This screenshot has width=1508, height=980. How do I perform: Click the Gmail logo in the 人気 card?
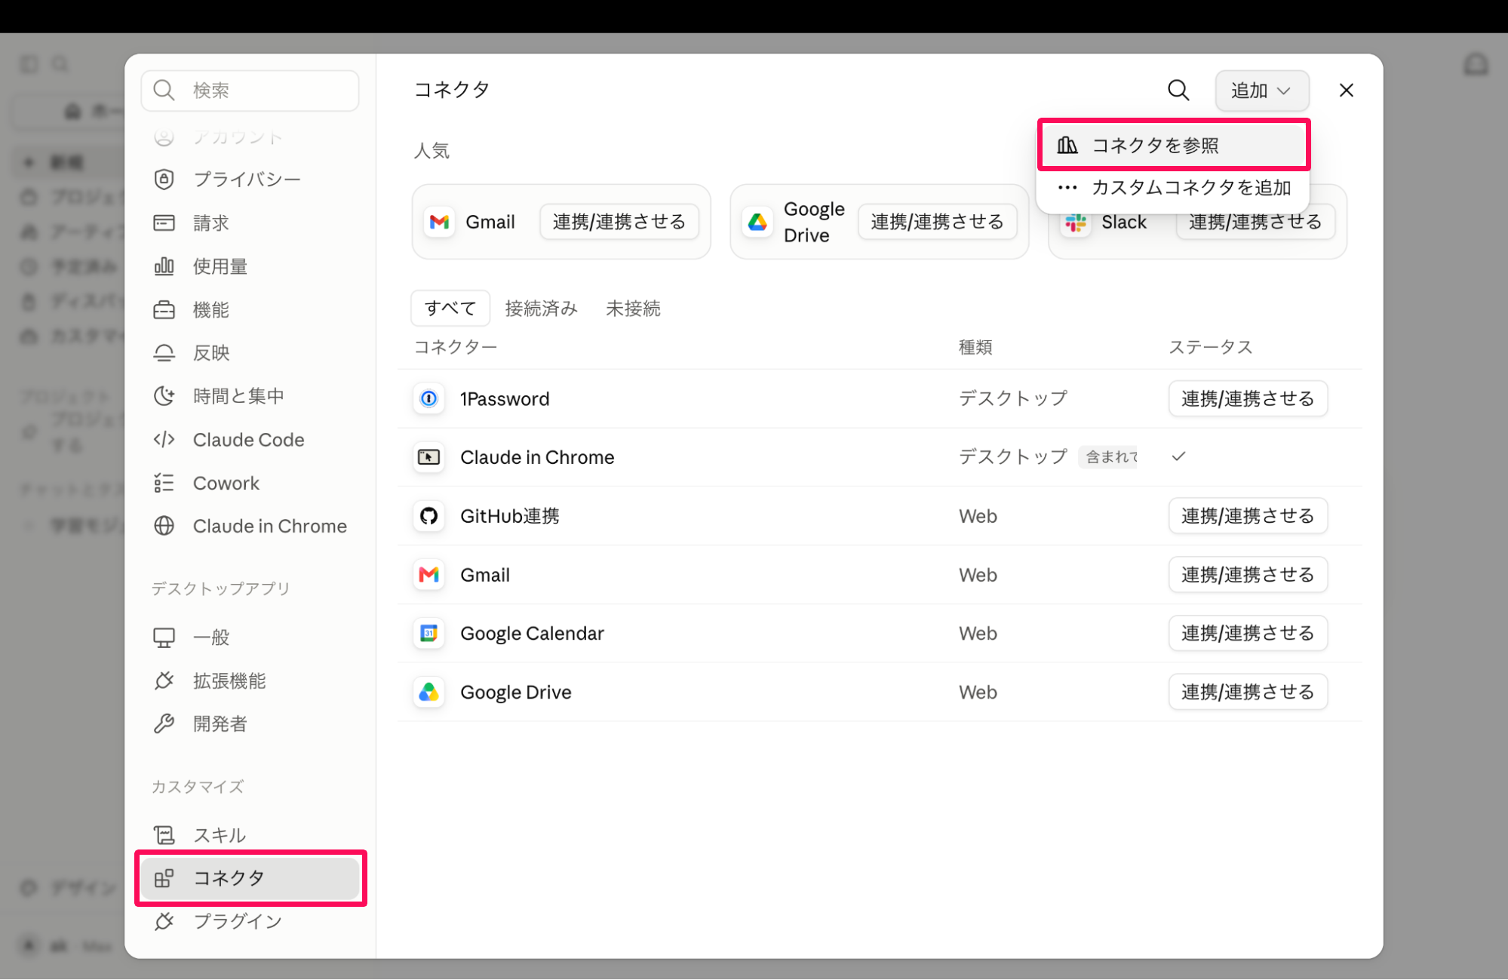tap(439, 222)
